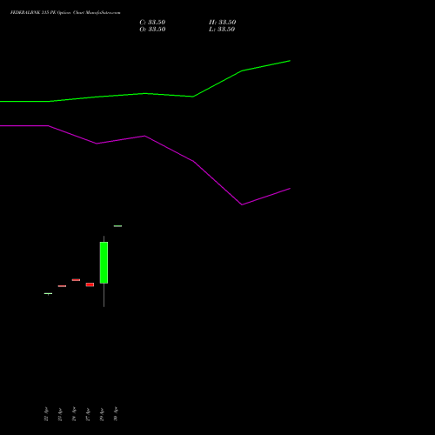Select the high price value H: 33.50

[223, 22]
